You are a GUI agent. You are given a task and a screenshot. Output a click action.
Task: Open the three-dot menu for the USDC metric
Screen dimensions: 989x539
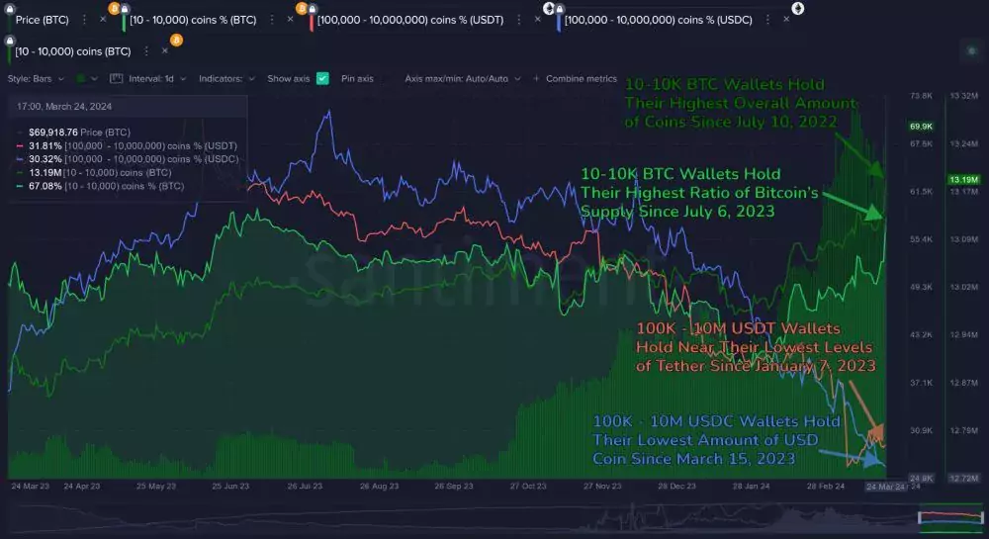tap(767, 20)
